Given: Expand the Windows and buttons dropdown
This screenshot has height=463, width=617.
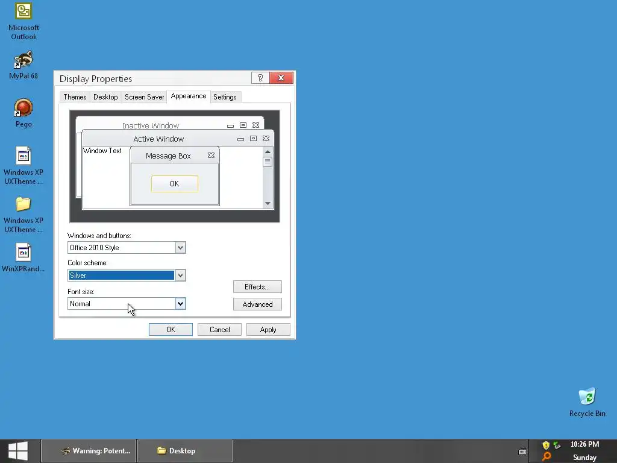Looking at the screenshot, I should tap(180, 248).
